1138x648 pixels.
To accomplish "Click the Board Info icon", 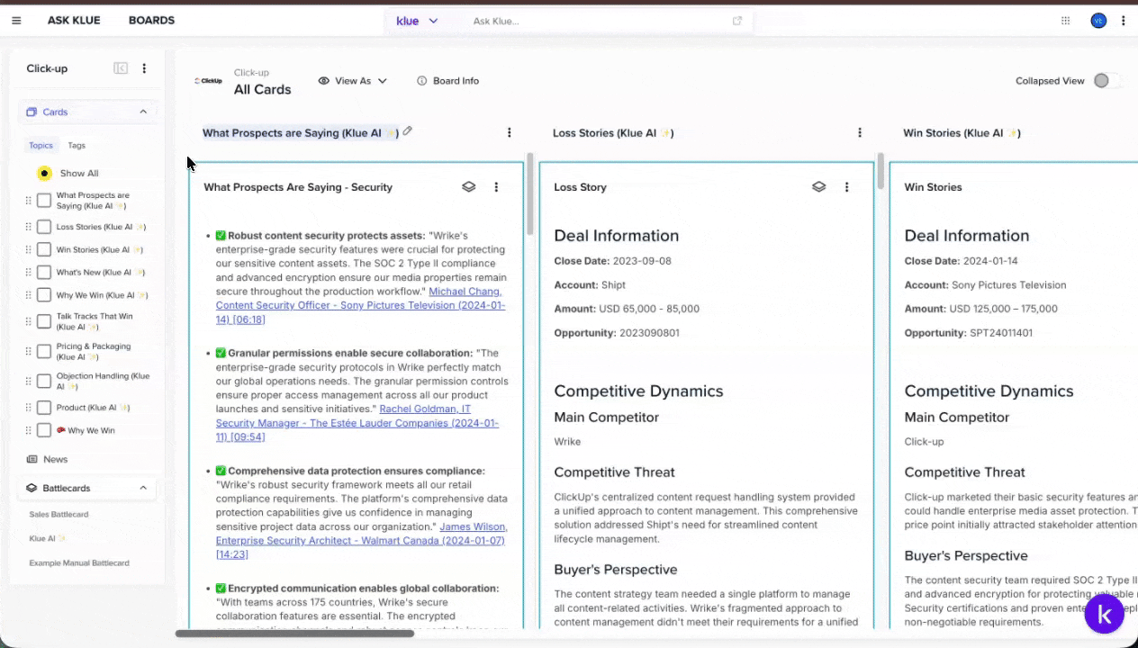I will coord(421,81).
